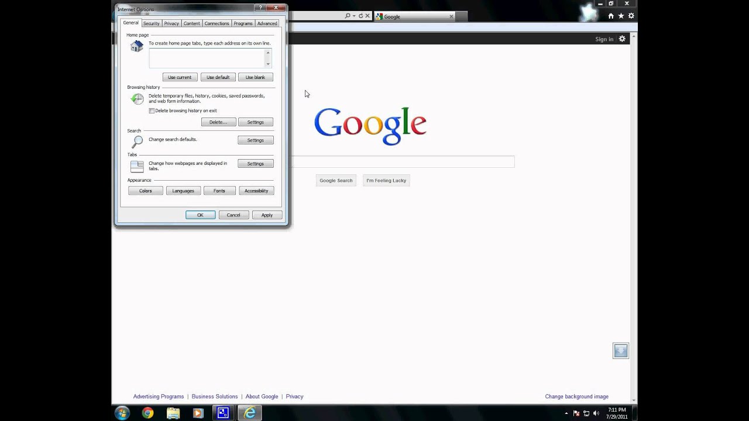This screenshot has width=749, height=421.
Task: Switch to the Advanced tab
Action: click(x=267, y=23)
